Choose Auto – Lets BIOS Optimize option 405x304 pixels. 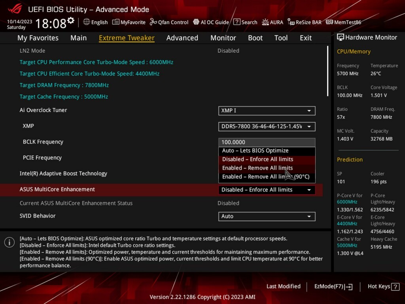267,151
